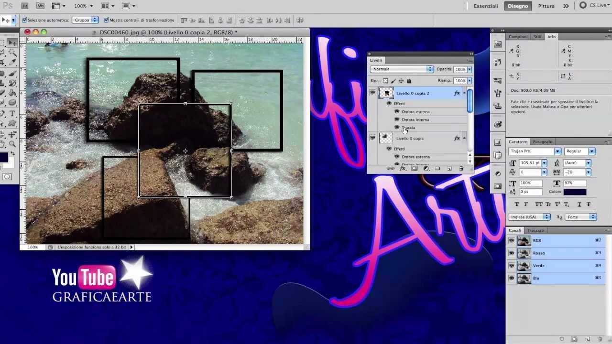Launch Bridge from the Br icon
Screen dimensions: 612x344
pyautogui.click(x=25, y=6)
